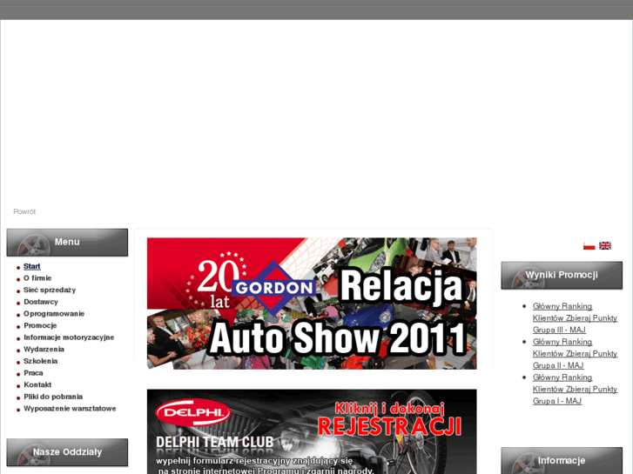Open the Kontakt page
The width and height of the screenshot is (633, 474).
pos(37,384)
